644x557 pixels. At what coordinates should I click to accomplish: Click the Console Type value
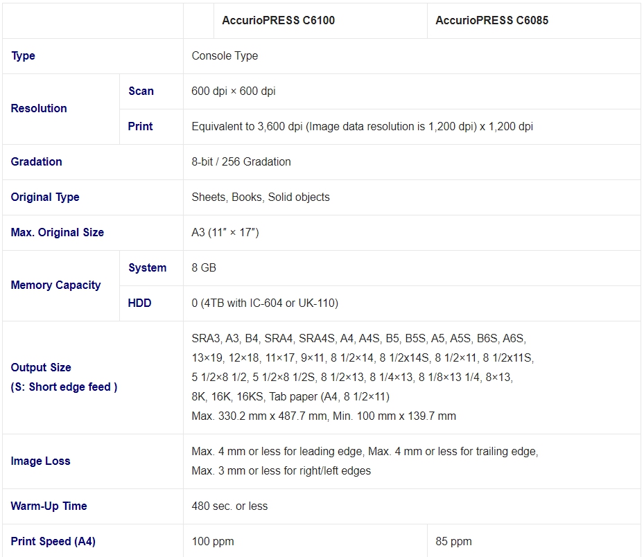click(225, 56)
